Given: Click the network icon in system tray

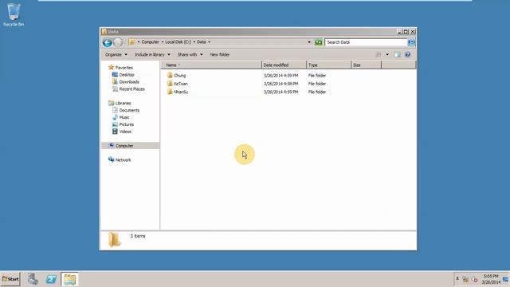Looking at the screenshot, I should (465, 280).
